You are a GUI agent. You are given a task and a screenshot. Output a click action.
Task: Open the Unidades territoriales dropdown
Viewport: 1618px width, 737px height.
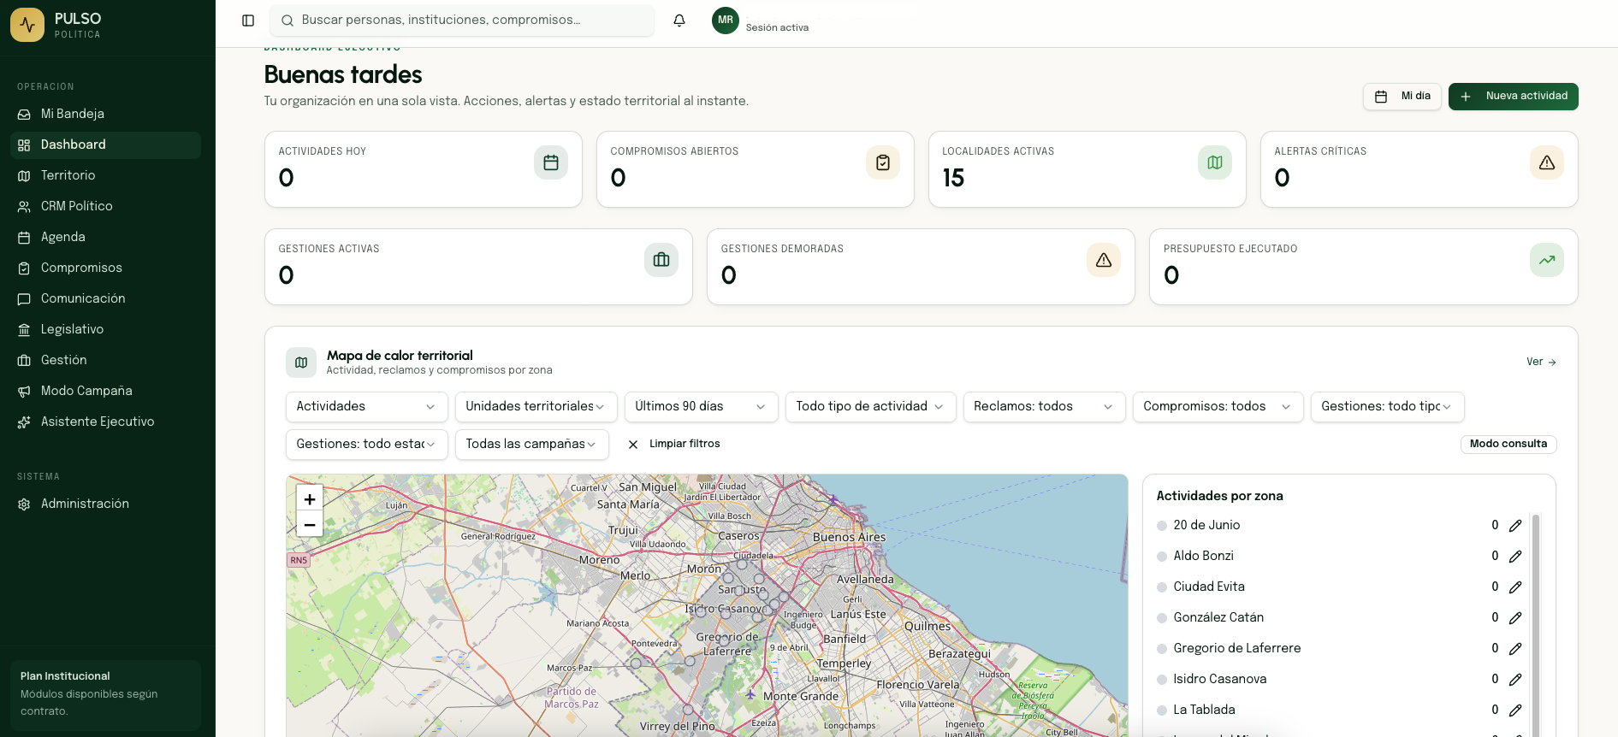[x=536, y=407]
